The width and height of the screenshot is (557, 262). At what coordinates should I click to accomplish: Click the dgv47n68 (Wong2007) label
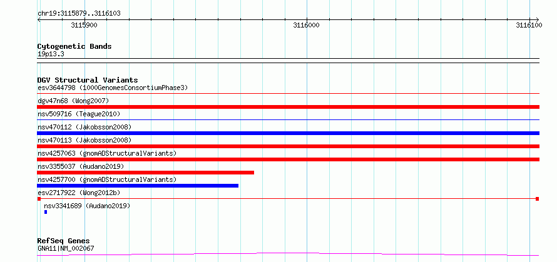73,101
